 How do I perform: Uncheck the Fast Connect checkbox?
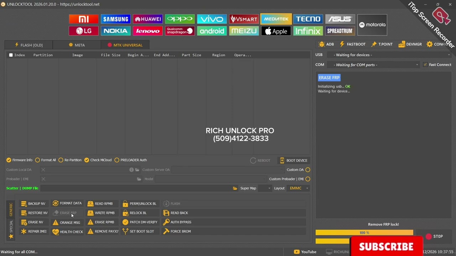pyautogui.click(x=425, y=65)
